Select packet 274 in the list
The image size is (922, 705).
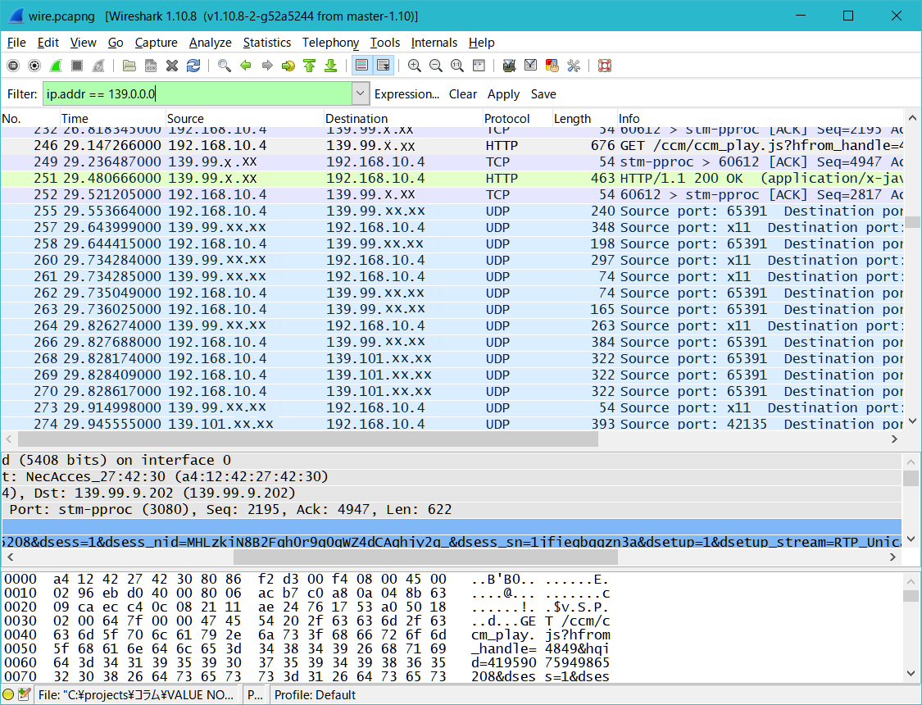click(452, 423)
